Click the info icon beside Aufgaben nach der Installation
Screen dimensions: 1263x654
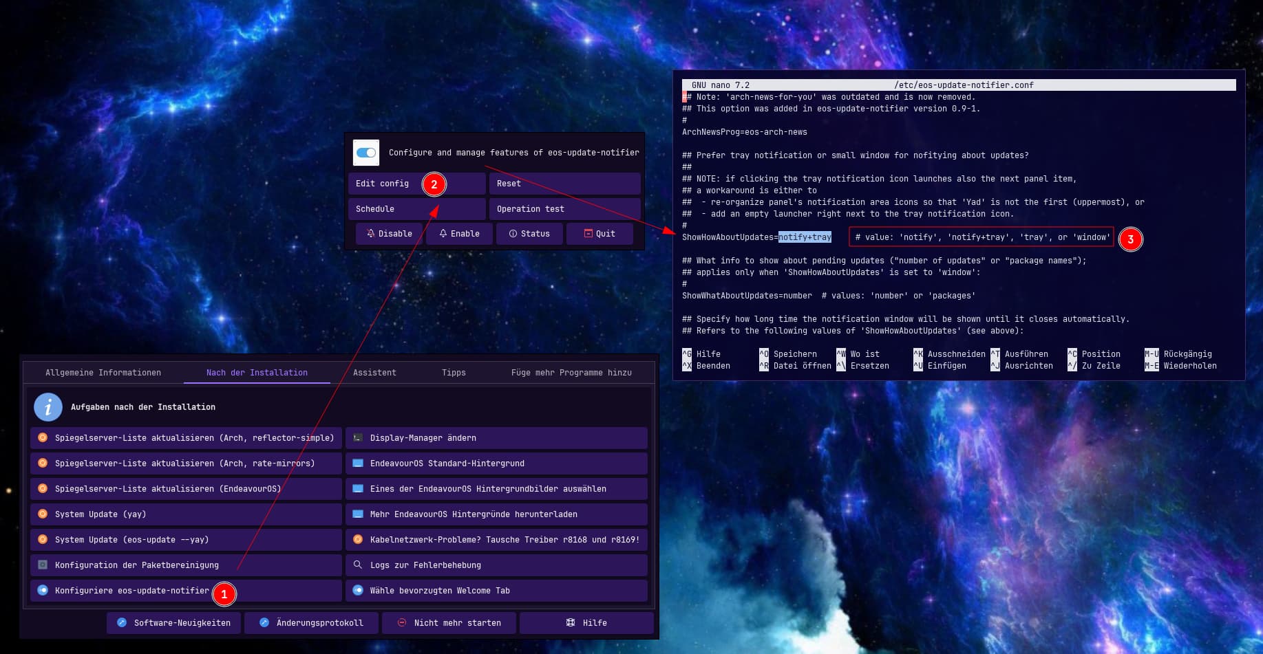click(48, 407)
